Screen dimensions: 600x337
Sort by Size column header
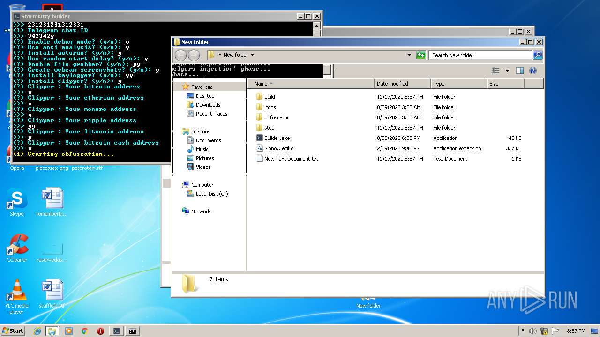pos(506,84)
